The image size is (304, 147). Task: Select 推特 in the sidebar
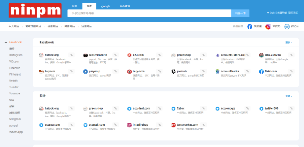(x=12, y=49)
